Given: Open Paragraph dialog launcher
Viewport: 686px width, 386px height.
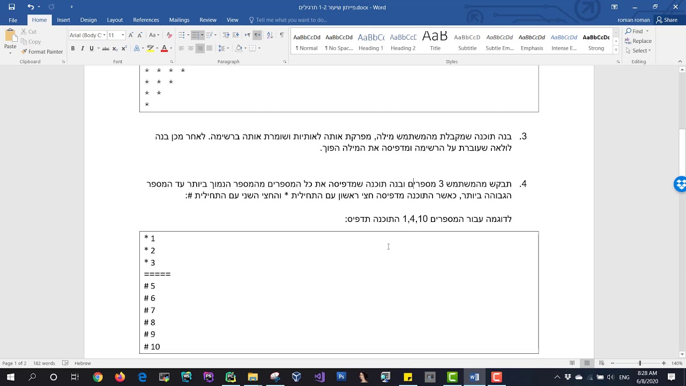Looking at the screenshot, I should click(x=285, y=62).
